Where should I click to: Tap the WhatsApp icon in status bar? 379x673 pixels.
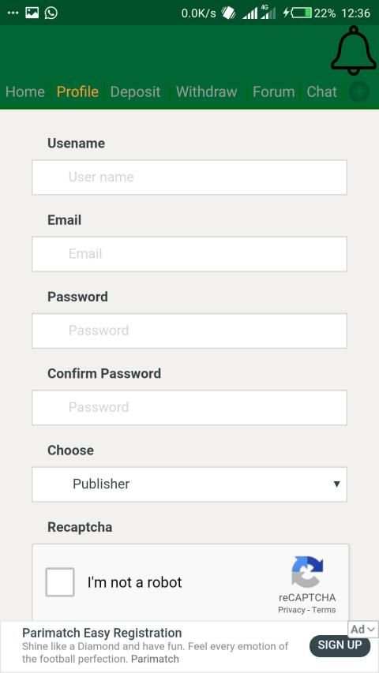(51, 13)
